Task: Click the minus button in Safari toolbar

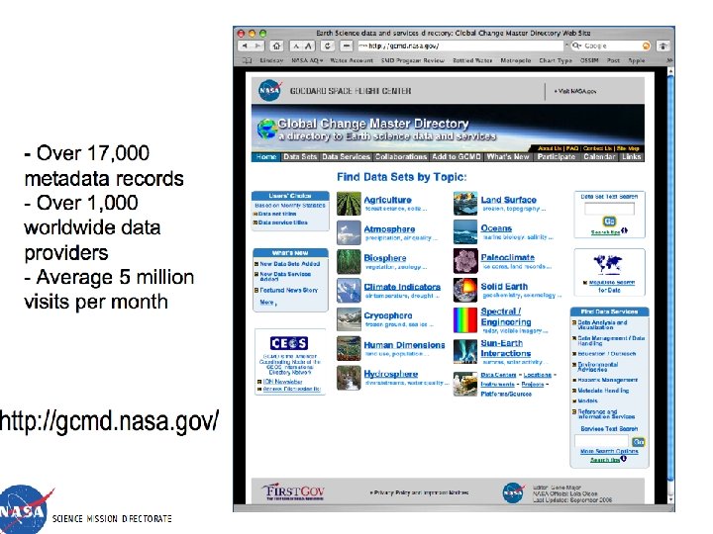Action: click(x=347, y=45)
